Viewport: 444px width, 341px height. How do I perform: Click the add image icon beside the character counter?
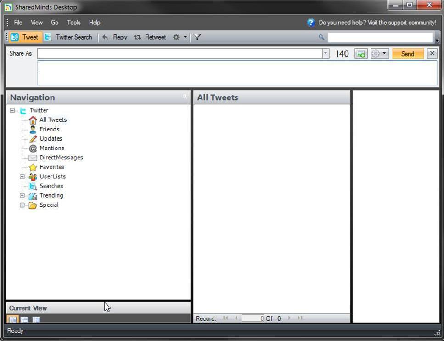pos(361,54)
